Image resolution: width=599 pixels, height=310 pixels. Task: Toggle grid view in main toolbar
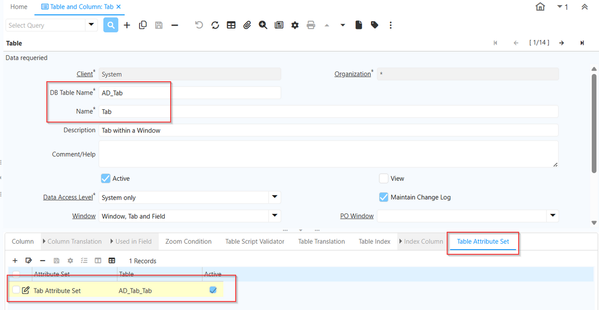[x=231, y=25]
